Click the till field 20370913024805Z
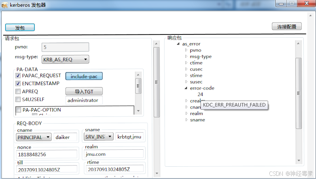Screen dimensions: 316x179 (x=47, y=169)
